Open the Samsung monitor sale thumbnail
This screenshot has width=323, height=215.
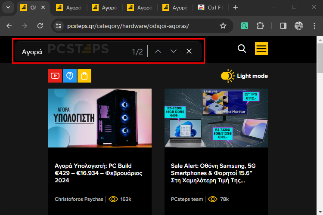click(x=216, y=118)
